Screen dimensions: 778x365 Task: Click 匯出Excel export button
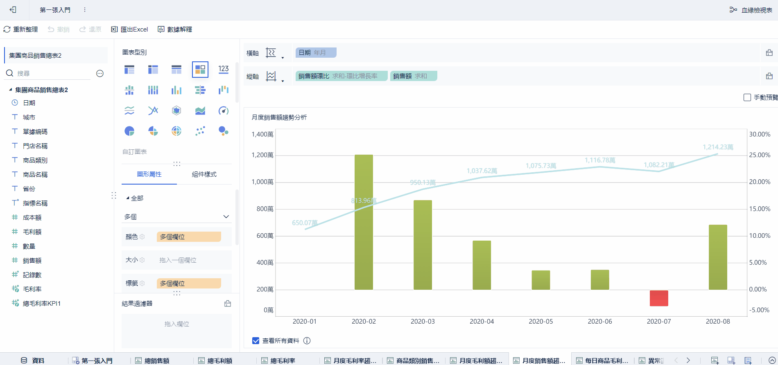[129, 29]
